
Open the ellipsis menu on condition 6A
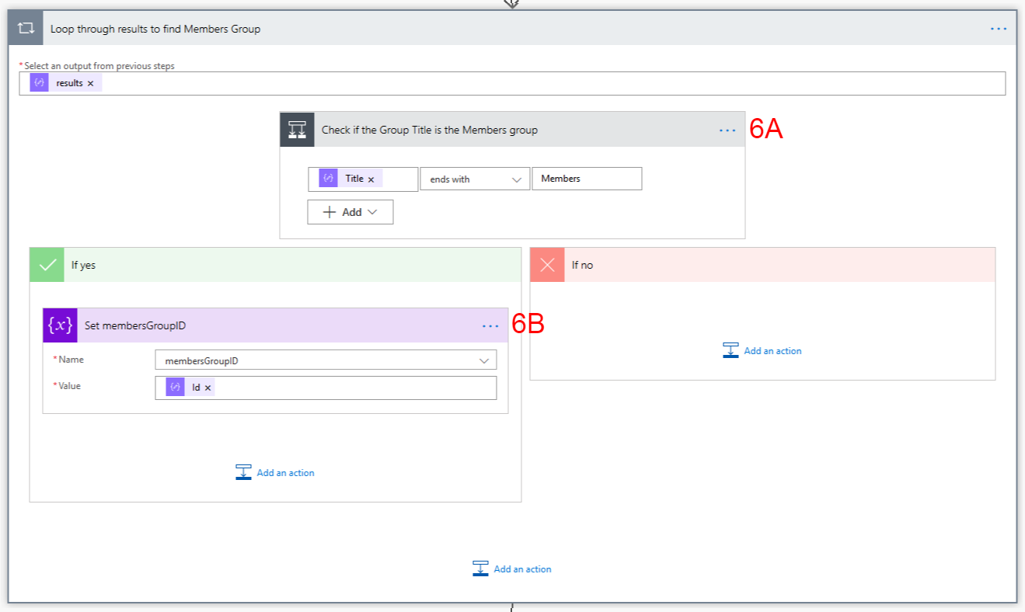click(x=728, y=130)
